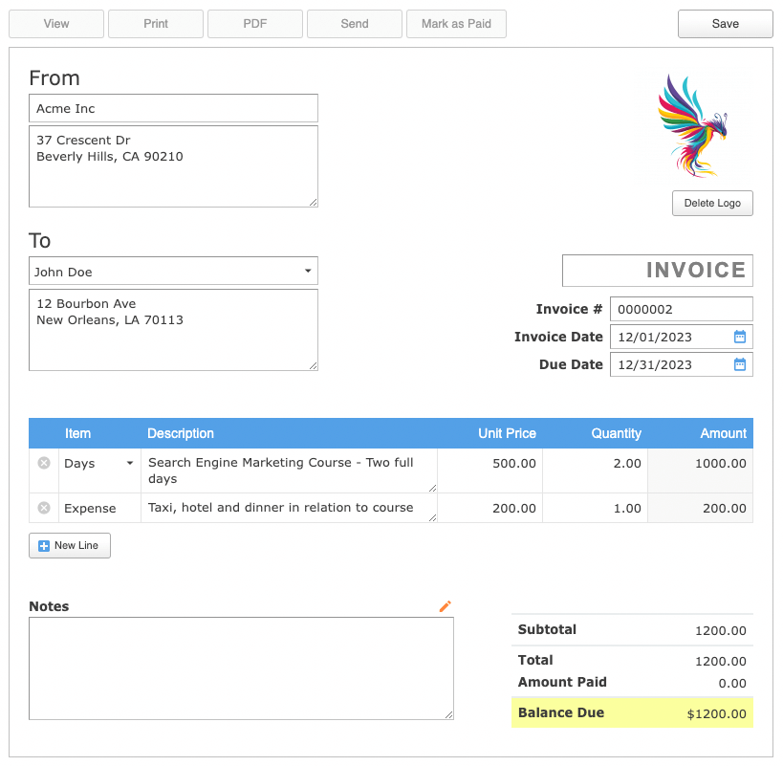Click the orange pencil icon above Notes
The width and height of the screenshot is (783, 766).
tap(445, 605)
